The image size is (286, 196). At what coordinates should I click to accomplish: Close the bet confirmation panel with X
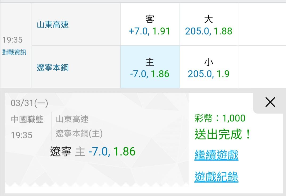point(270,102)
